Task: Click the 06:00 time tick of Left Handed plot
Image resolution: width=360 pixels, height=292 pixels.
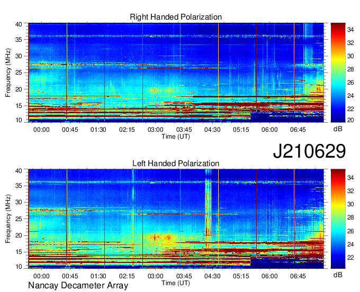Action: coord(269,276)
